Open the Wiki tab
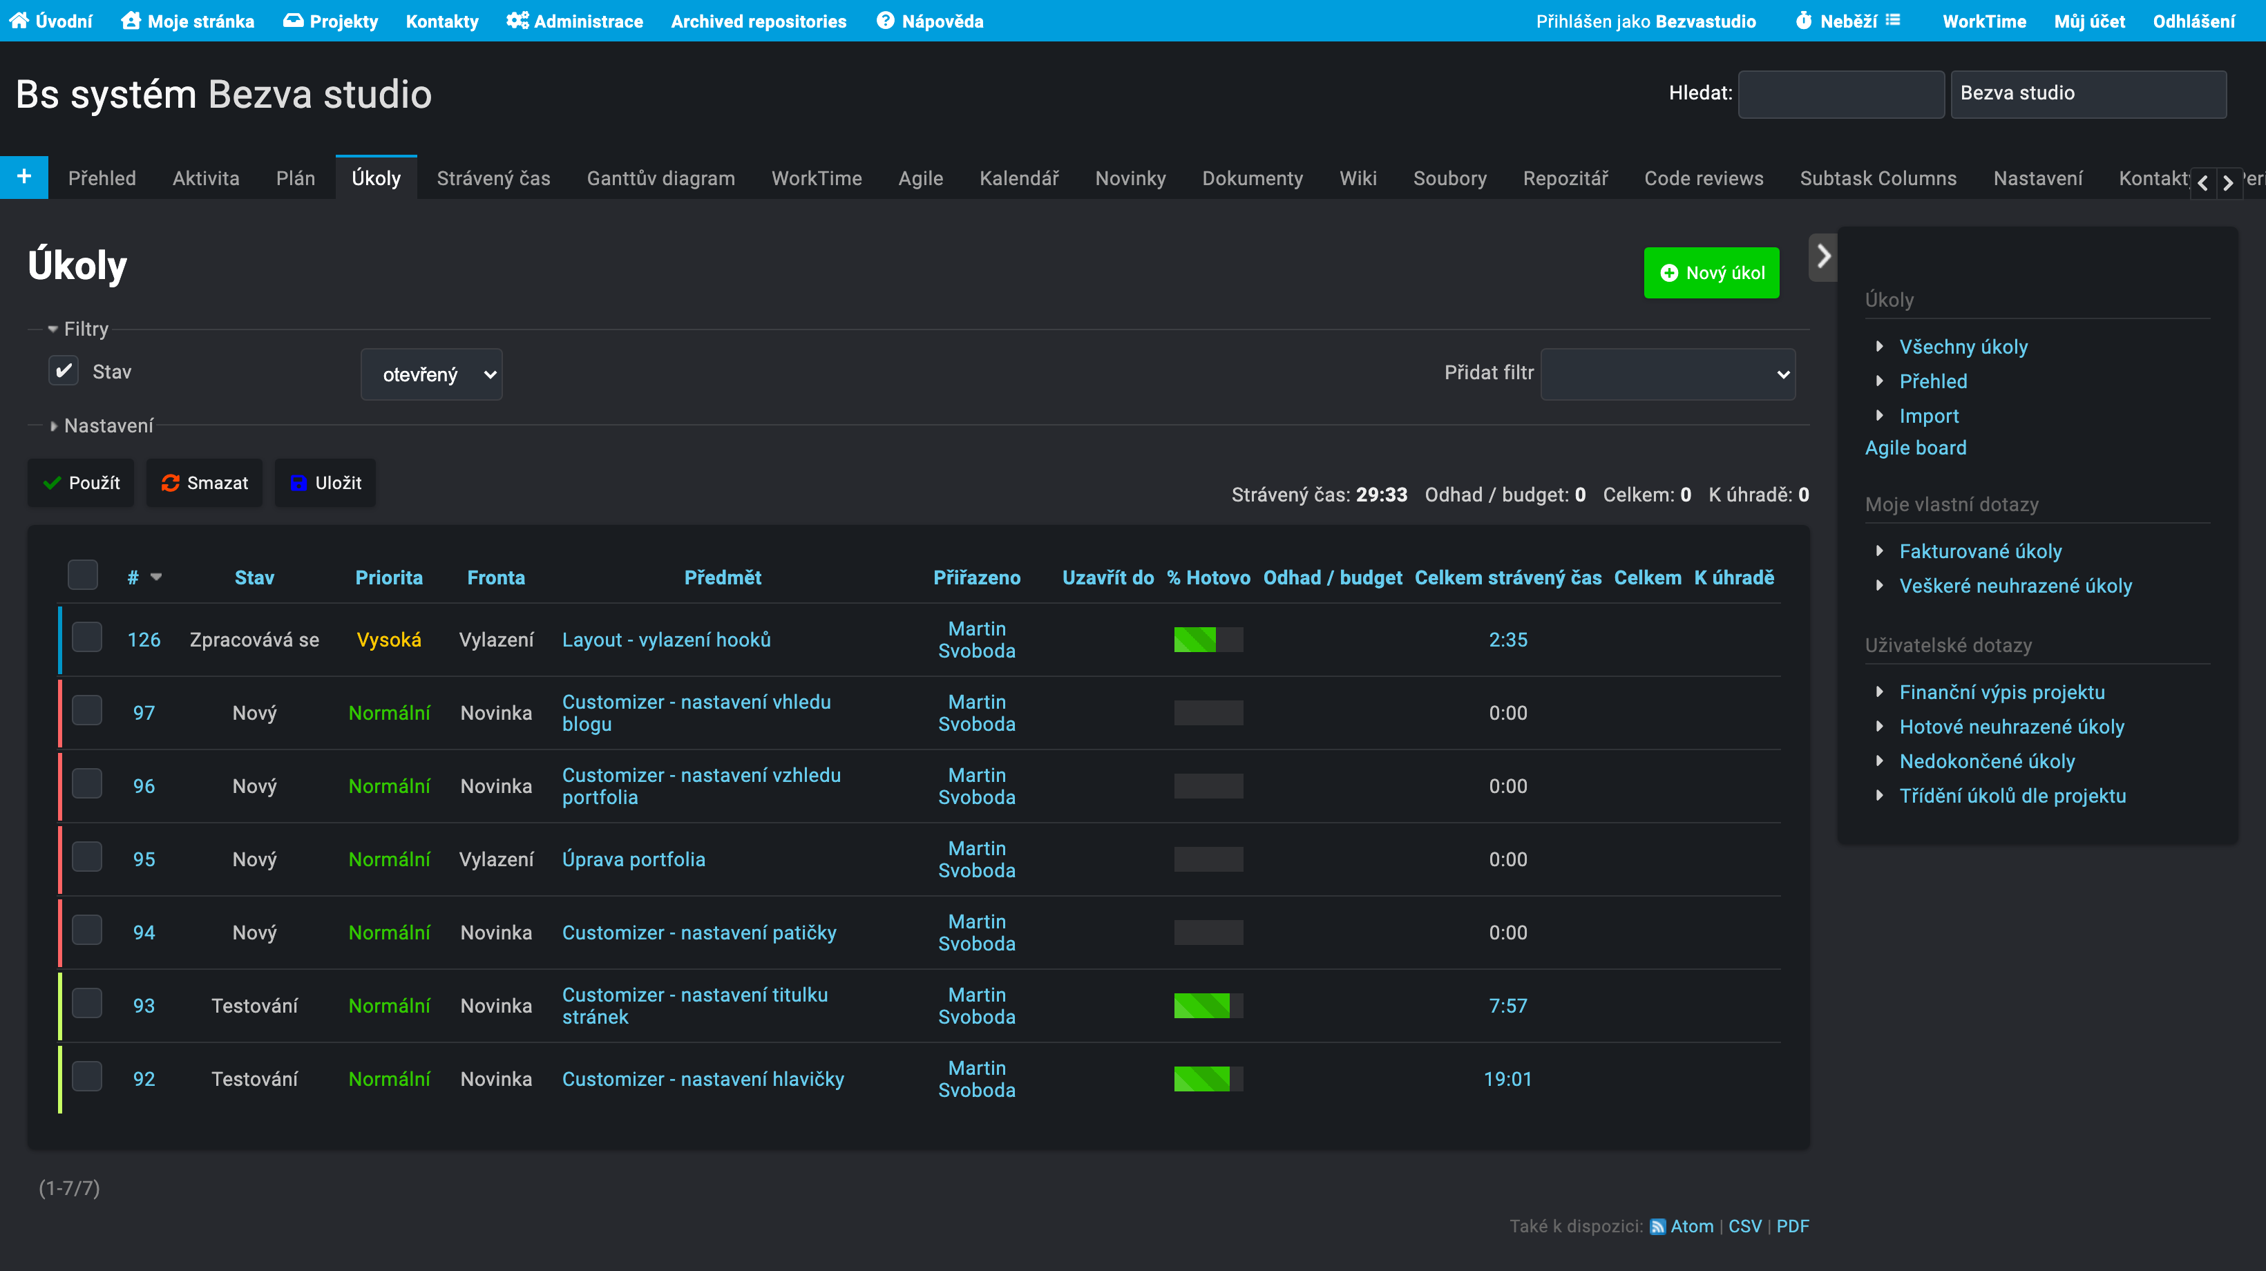This screenshot has height=1271, width=2266. click(1358, 178)
